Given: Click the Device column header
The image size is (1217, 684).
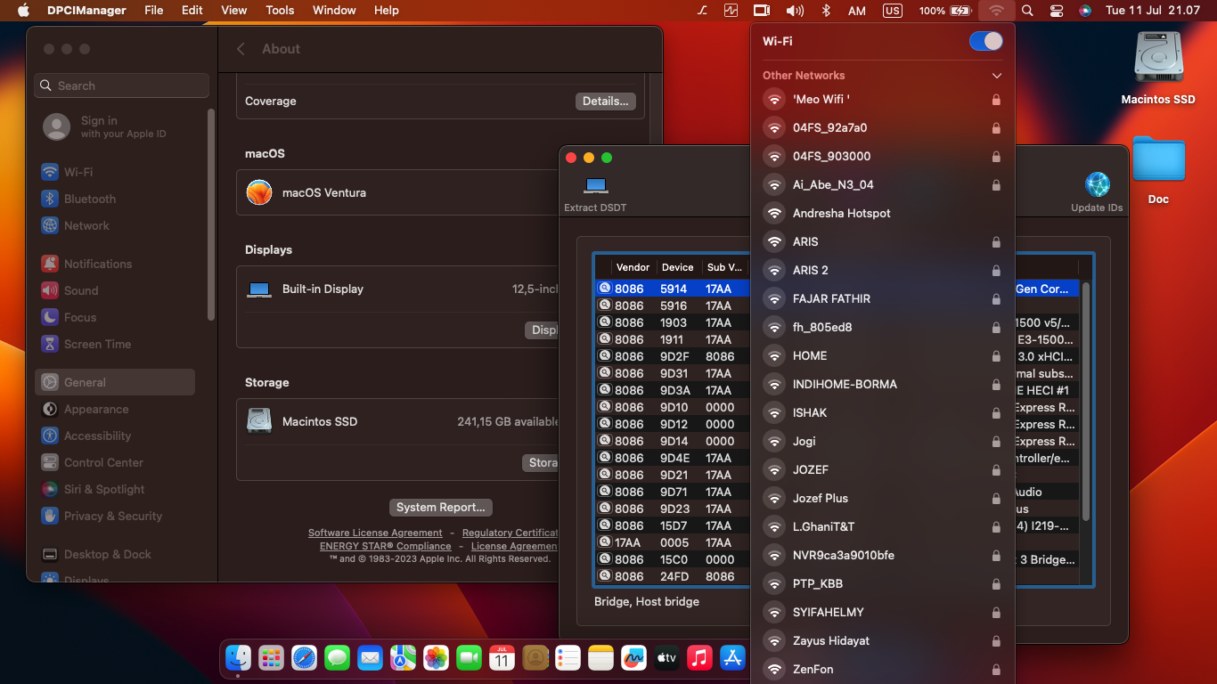Looking at the screenshot, I should 679,267.
